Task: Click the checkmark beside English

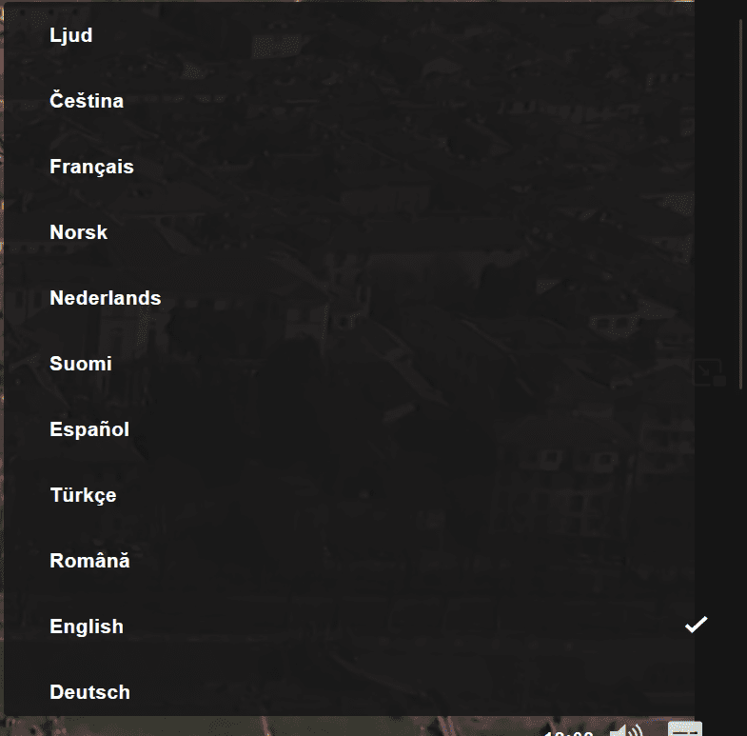Action: (x=697, y=625)
